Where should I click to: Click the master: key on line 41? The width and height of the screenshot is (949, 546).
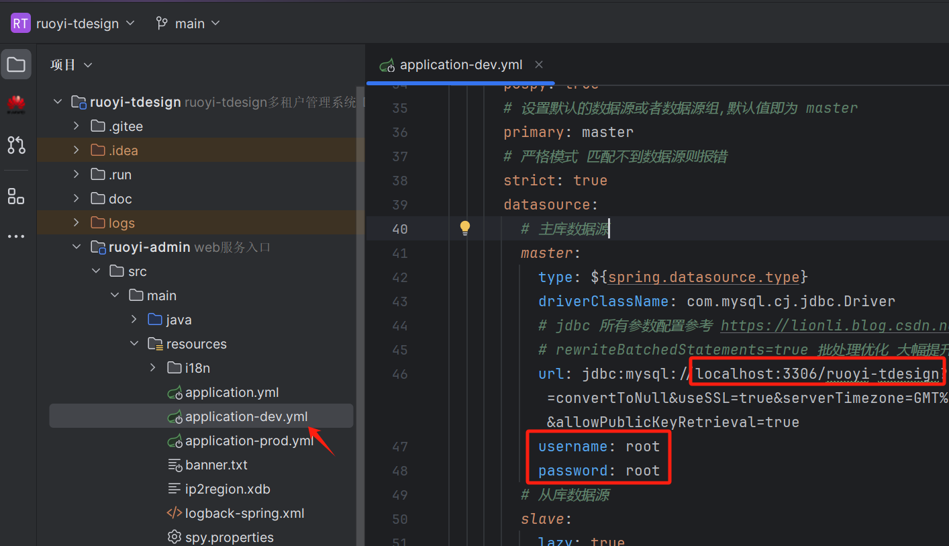pyautogui.click(x=550, y=253)
